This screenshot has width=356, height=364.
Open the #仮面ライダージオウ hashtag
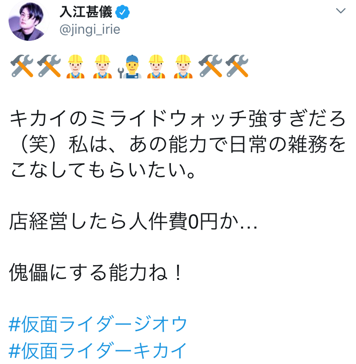tap(97, 324)
